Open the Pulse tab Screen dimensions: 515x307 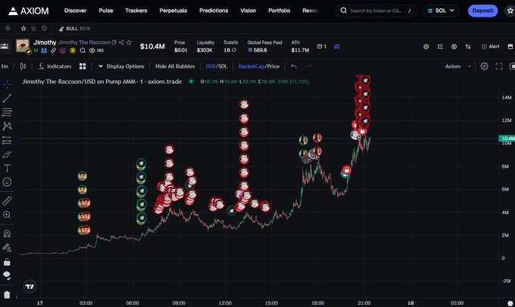[x=106, y=11]
